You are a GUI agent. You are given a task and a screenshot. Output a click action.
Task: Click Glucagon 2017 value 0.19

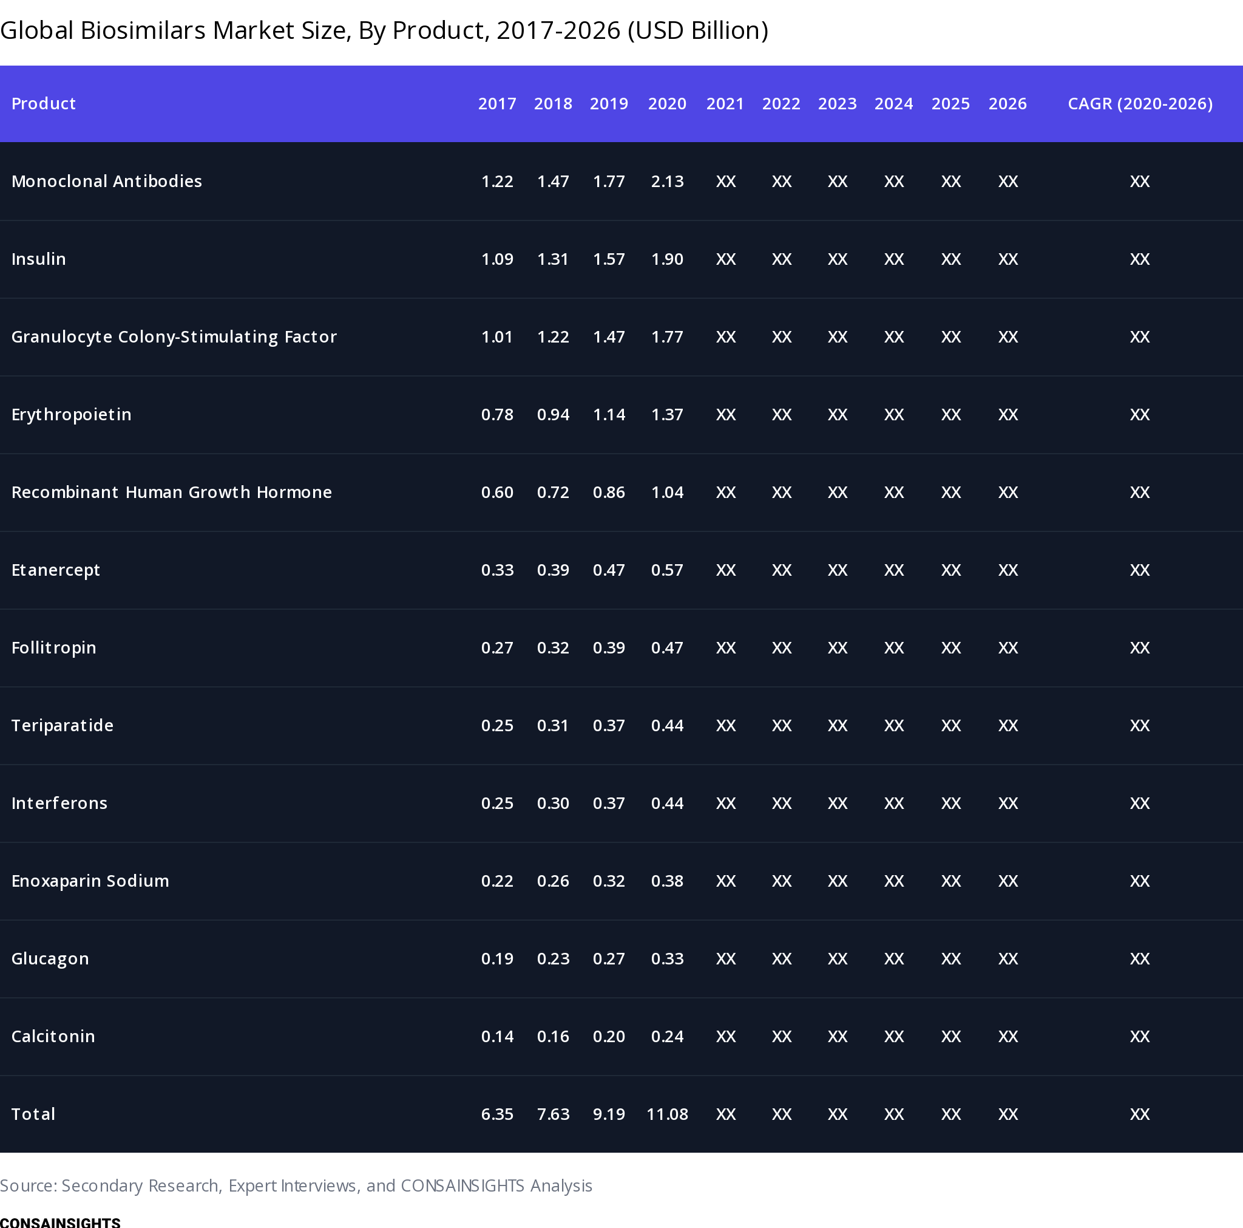pos(497,959)
